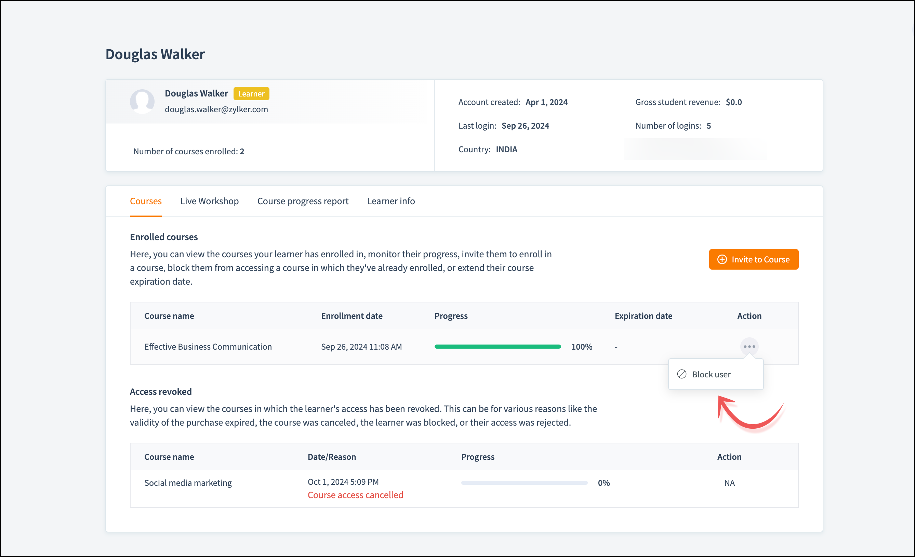The height and width of the screenshot is (557, 915).
Task: Open the Course progress report tab
Action: pos(303,201)
